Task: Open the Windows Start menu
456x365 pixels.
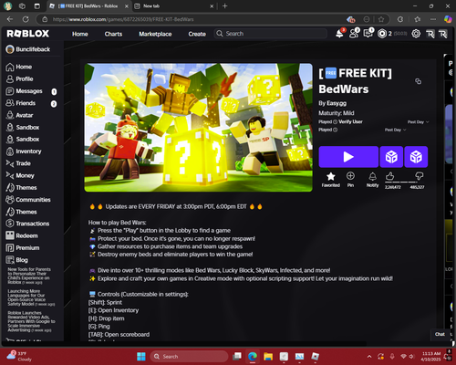Action: [x=141, y=357]
